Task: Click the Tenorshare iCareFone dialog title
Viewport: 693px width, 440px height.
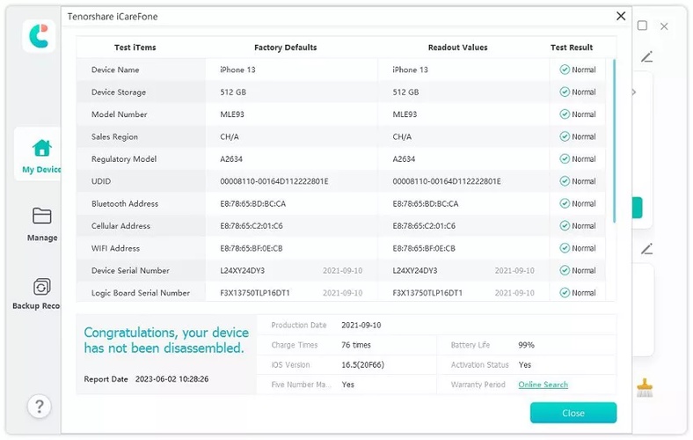Action: 113,17
